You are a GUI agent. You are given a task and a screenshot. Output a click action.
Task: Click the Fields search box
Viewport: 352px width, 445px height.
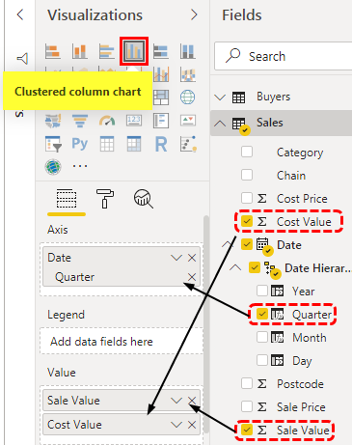point(284,56)
